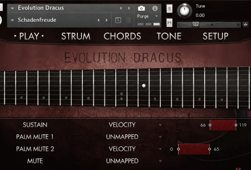Show instrument info icon
This screenshot has height=170, width=251.
click(x=155, y=8)
